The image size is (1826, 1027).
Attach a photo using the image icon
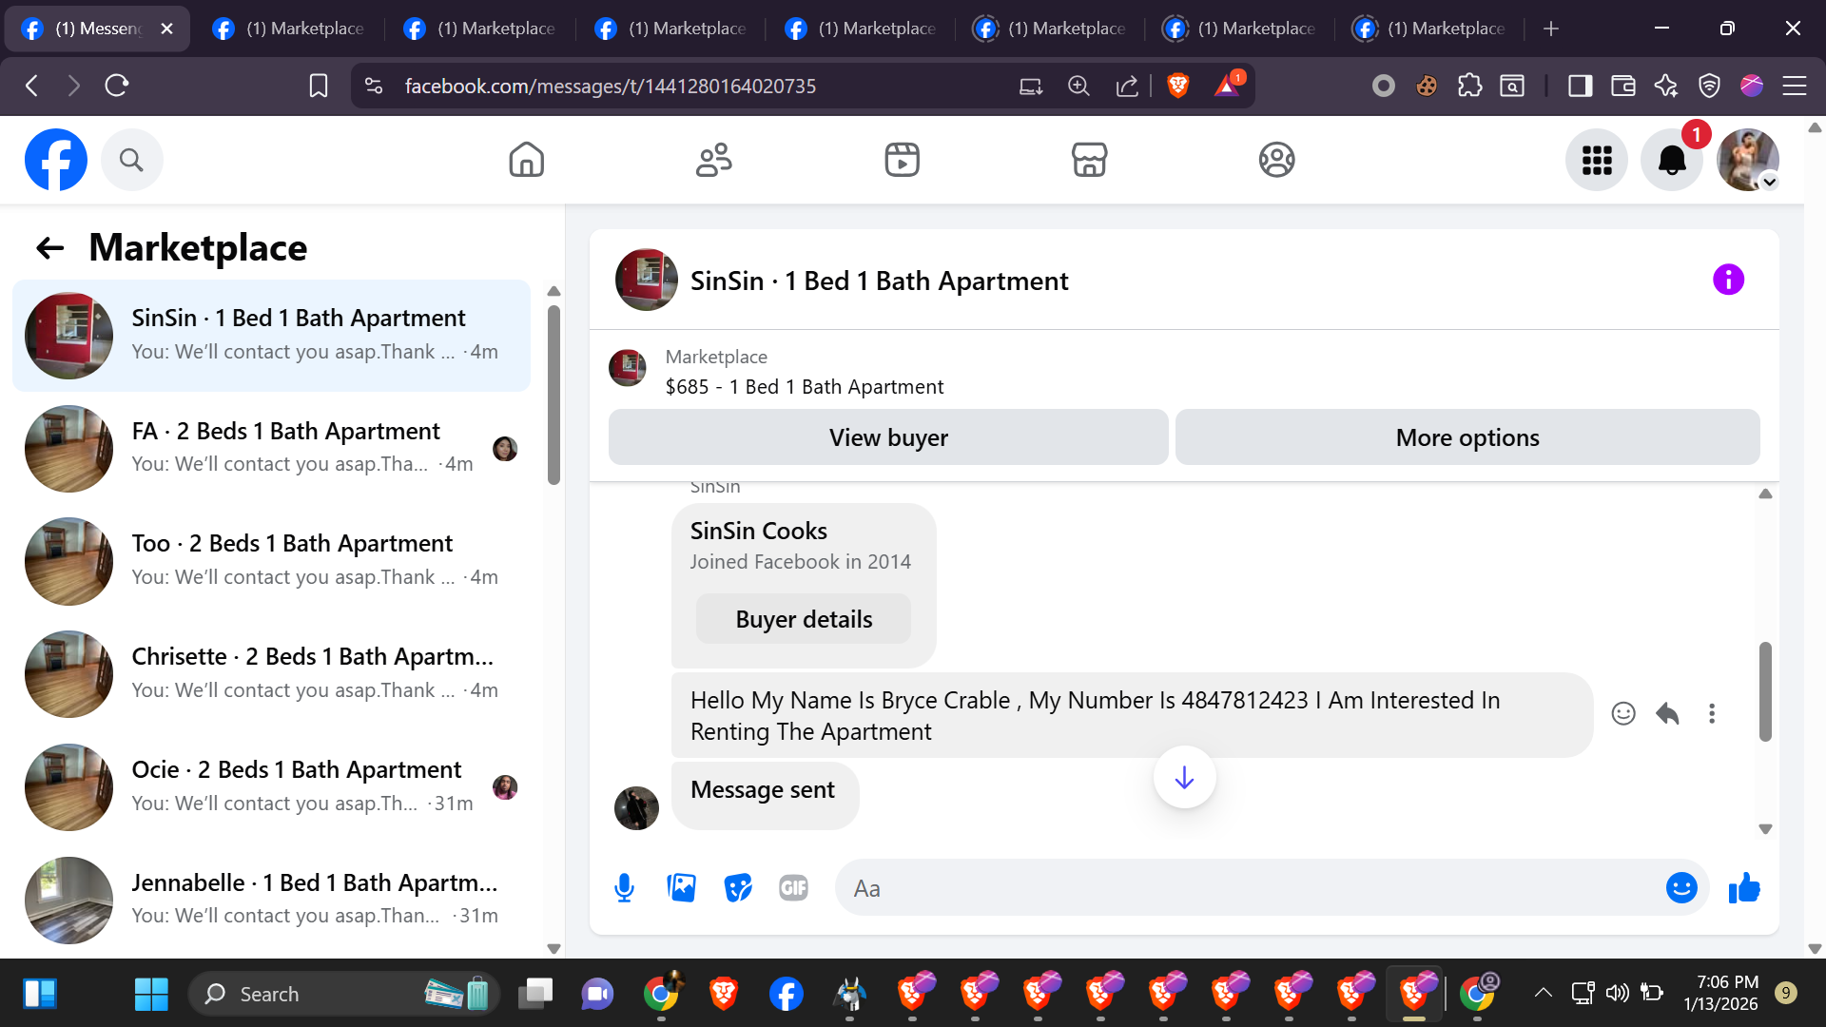coord(681,888)
